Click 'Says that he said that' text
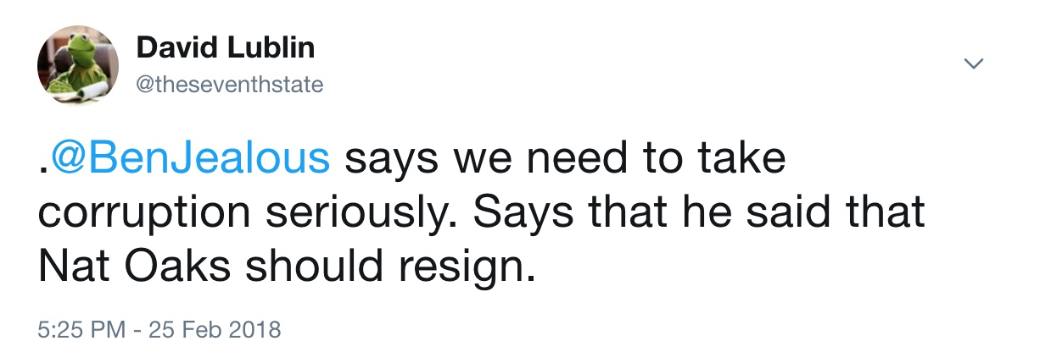The image size is (1040, 352). [699, 213]
